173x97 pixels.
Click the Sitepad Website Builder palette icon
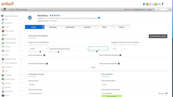pos(2,16)
